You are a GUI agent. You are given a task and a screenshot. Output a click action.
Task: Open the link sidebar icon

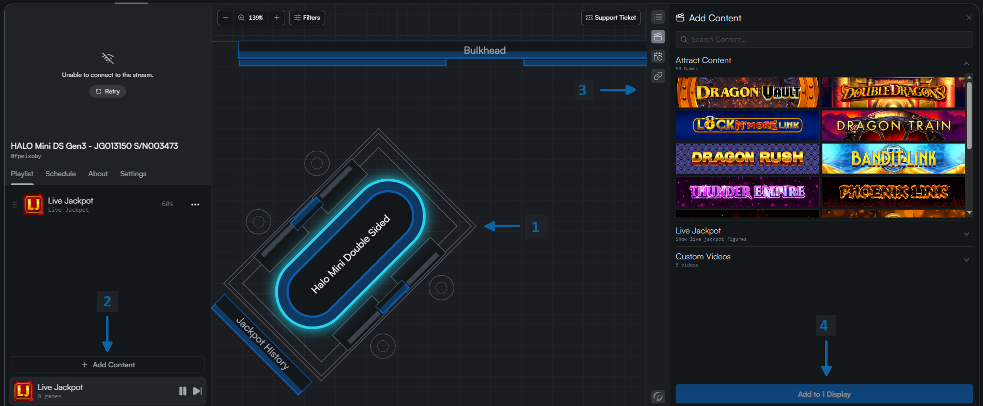[x=658, y=76]
